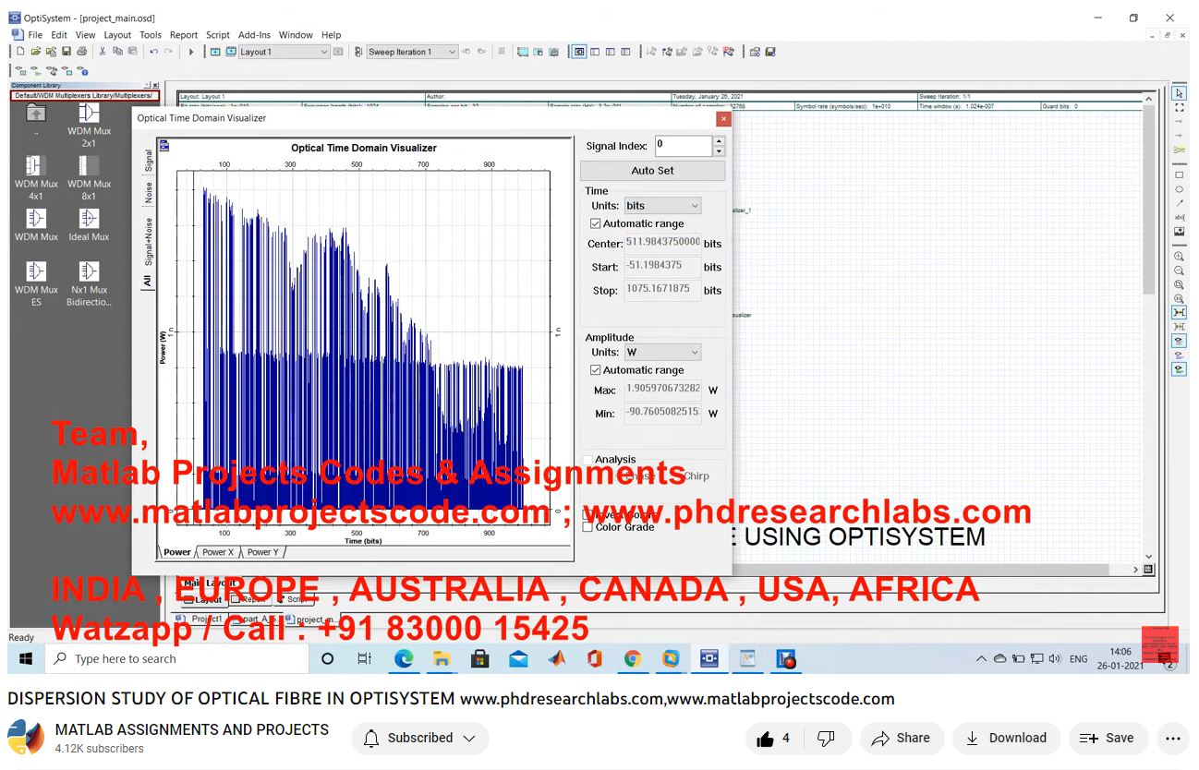Image resolution: width=1199 pixels, height=770 pixels.
Task: Open the Amplitude Units dropdown
Action: pos(662,352)
